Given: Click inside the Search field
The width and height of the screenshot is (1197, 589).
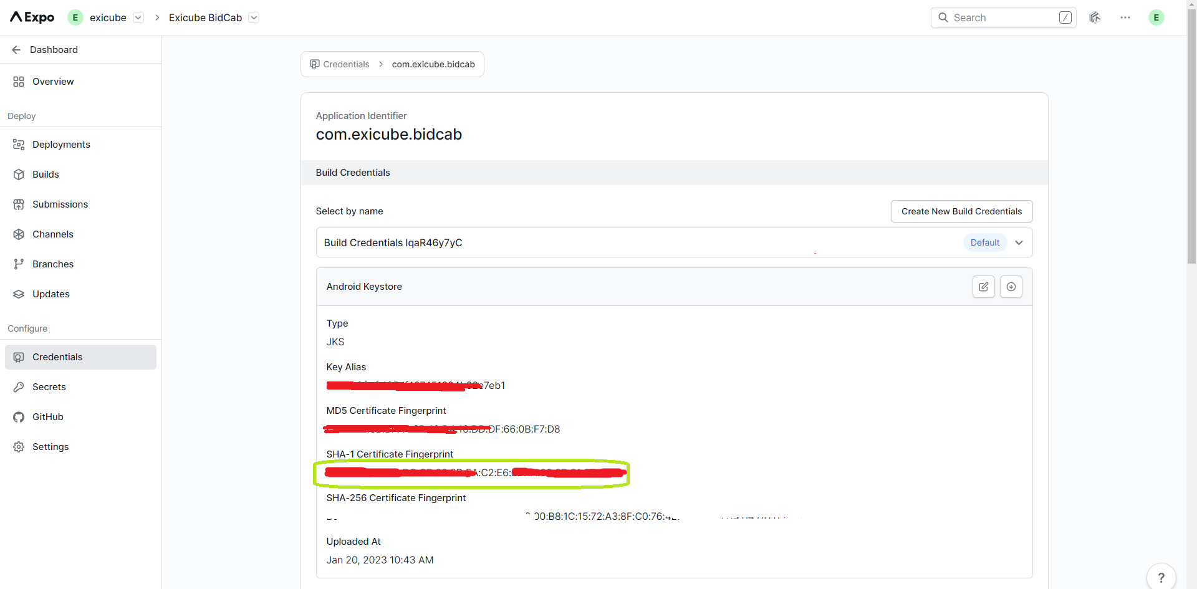Looking at the screenshot, I should pyautogui.click(x=997, y=17).
